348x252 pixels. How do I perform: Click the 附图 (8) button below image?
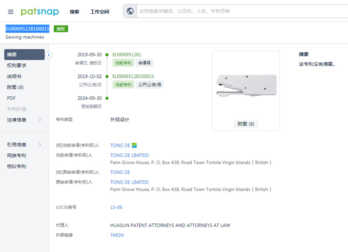[x=246, y=124]
